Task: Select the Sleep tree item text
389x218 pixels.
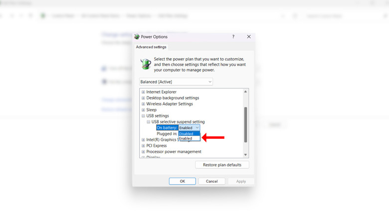Action: point(151,109)
